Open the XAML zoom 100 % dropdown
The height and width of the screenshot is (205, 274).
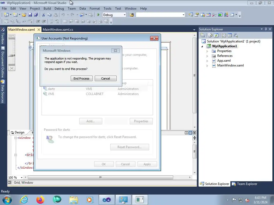[x=21, y=178]
